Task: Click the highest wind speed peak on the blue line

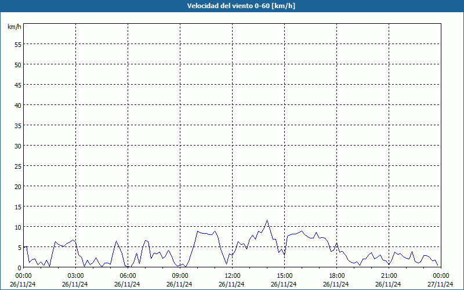Action: coord(267,220)
